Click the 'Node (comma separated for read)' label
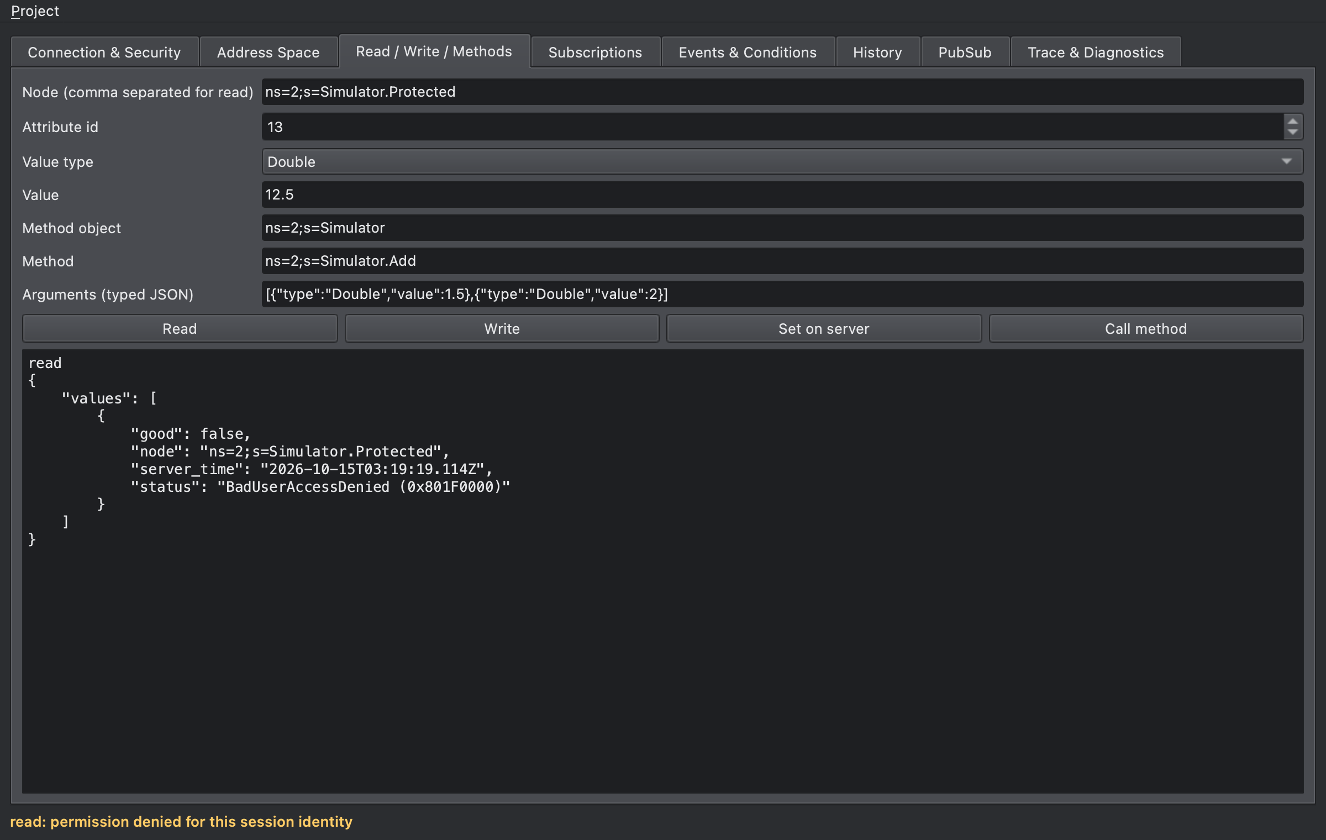Viewport: 1326px width, 840px height. 138,92
